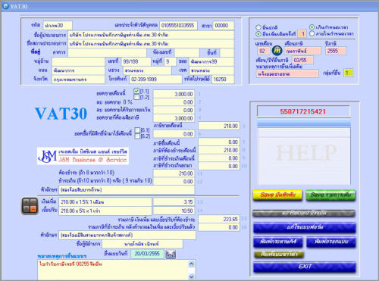The image size is (379, 281).
Task: Toggle the [1.1] sales checkbox
Action: point(136,91)
